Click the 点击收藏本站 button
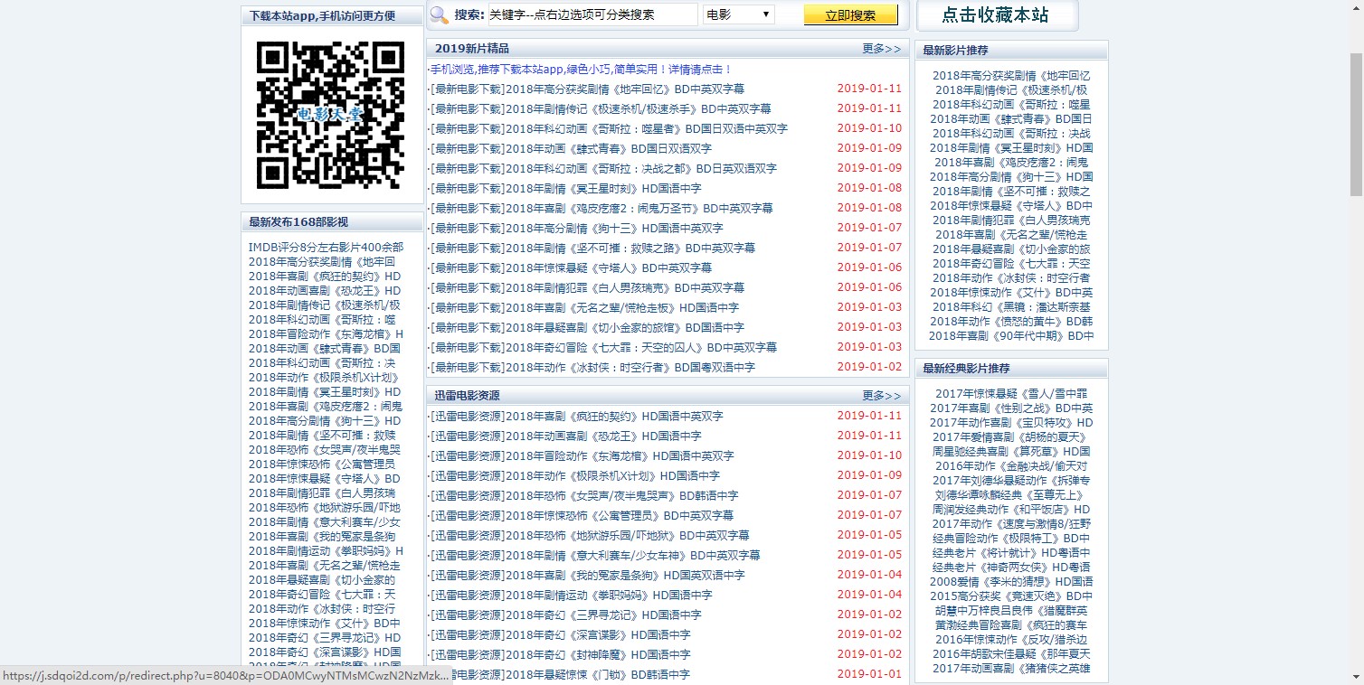This screenshot has width=1364, height=685. point(997,14)
